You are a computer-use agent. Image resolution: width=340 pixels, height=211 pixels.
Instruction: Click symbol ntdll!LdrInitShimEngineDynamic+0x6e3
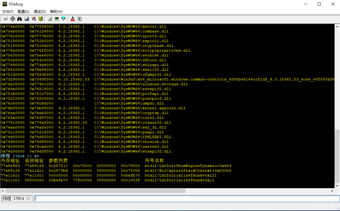point(188,166)
